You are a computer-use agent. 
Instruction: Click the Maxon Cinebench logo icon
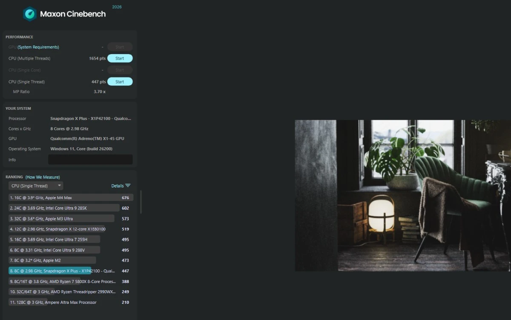click(30, 14)
